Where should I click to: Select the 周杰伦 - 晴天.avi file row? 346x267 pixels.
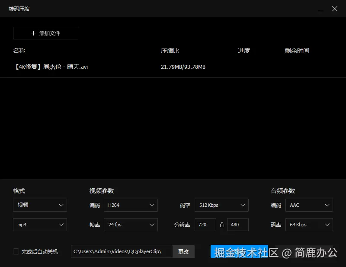(x=50, y=67)
